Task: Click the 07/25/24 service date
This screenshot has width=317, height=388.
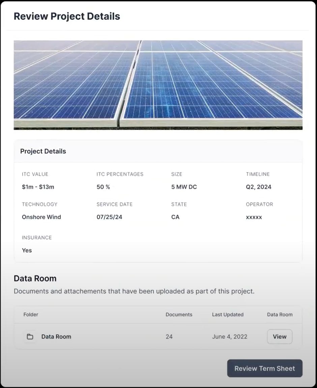Action: coord(109,217)
